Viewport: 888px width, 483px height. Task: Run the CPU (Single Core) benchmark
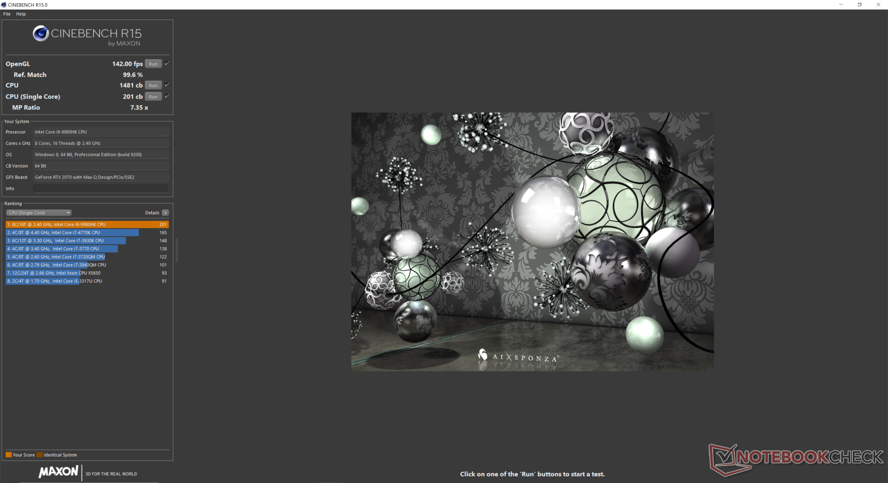(x=153, y=97)
